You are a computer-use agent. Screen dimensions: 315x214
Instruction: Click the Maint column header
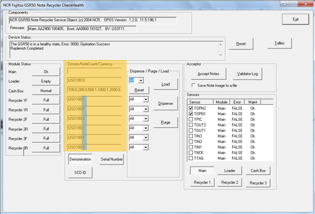[x=253, y=102]
